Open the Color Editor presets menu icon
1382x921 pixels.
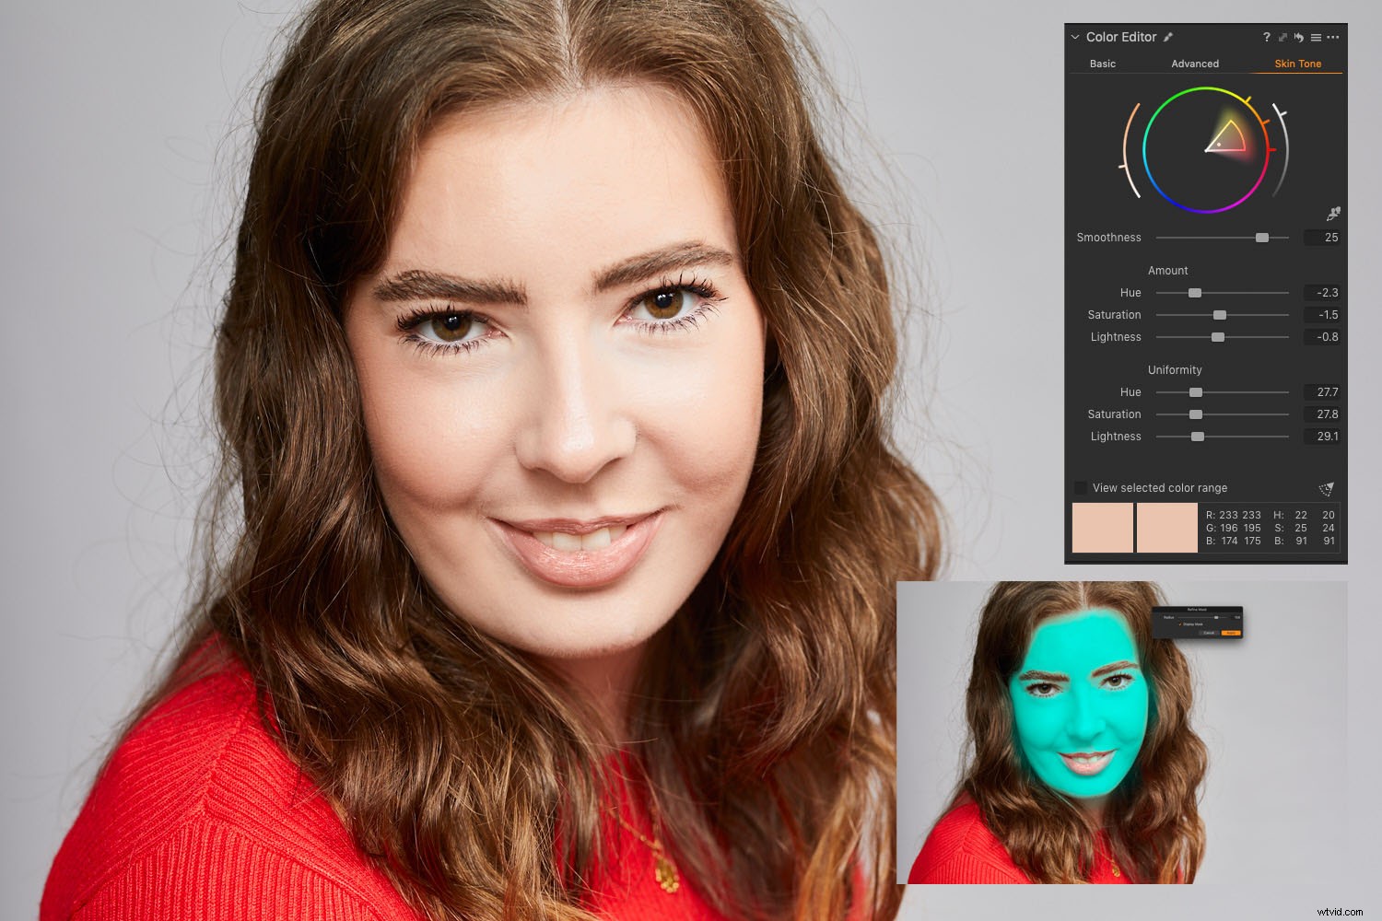(x=1316, y=38)
